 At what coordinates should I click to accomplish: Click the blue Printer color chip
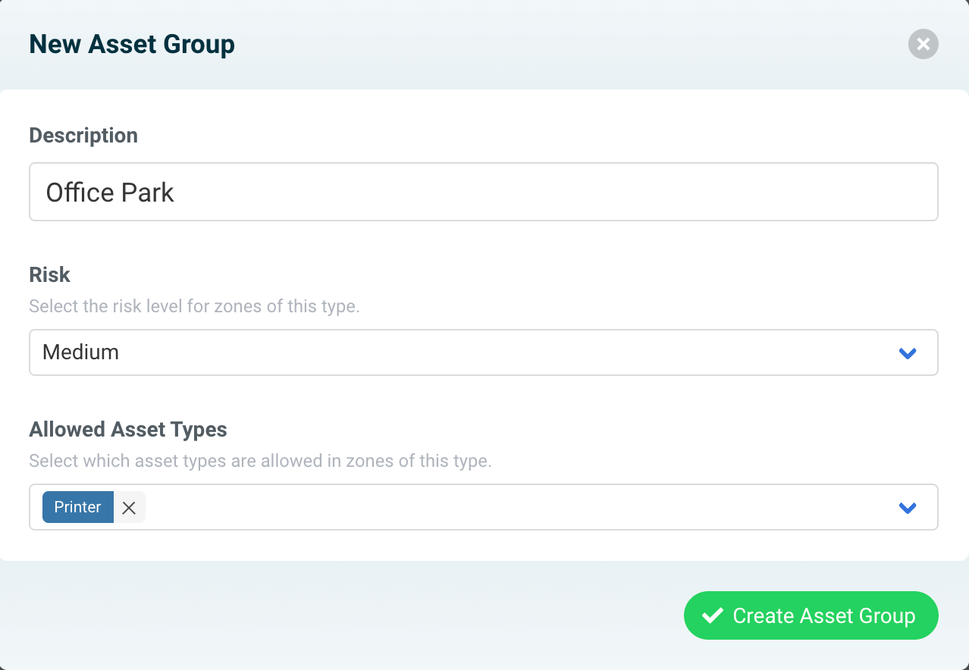pyautogui.click(x=77, y=507)
